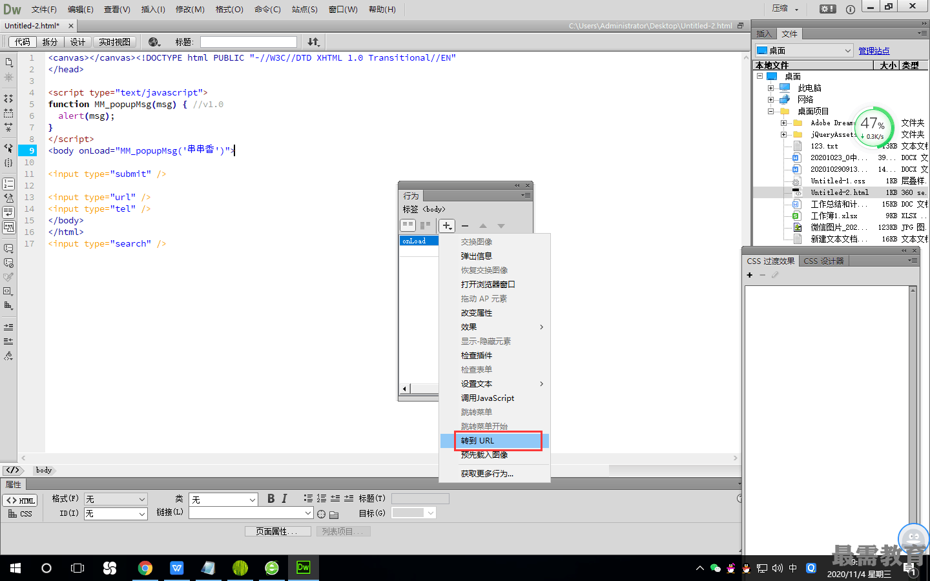Click the collapse full tag icon
The image size is (930, 581).
[8, 99]
